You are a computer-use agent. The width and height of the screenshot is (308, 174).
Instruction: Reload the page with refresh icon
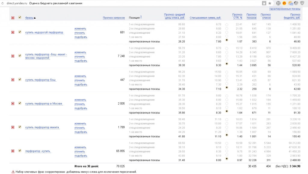click(x=2, y=3)
